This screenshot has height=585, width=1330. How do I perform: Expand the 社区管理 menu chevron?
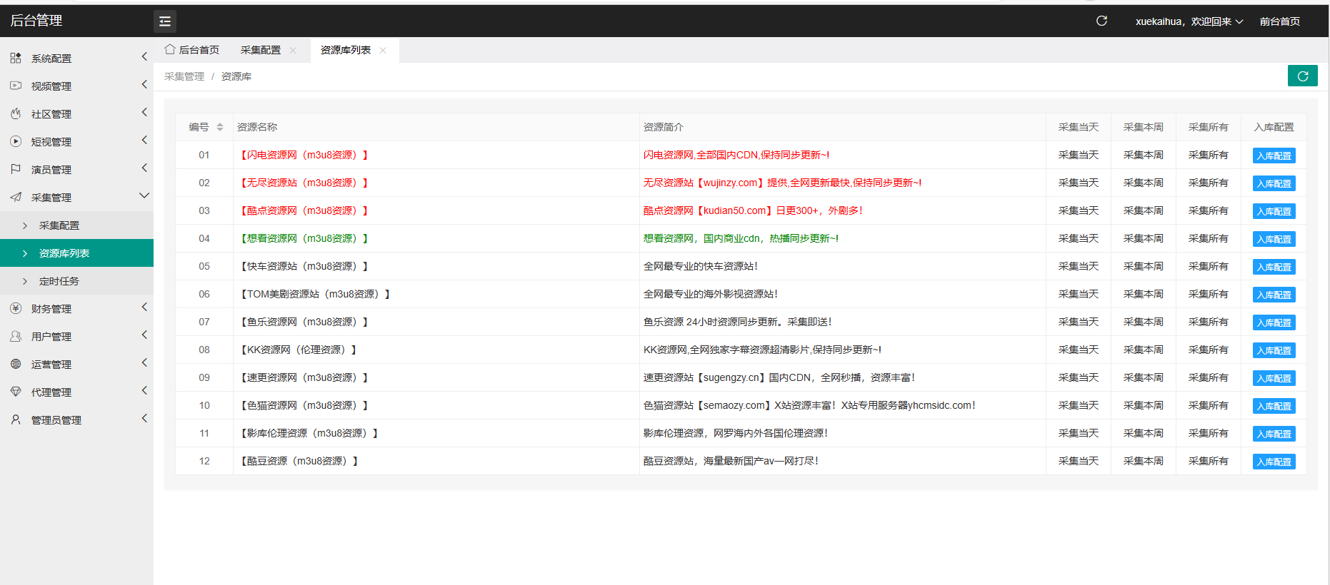pyautogui.click(x=144, y=113)
